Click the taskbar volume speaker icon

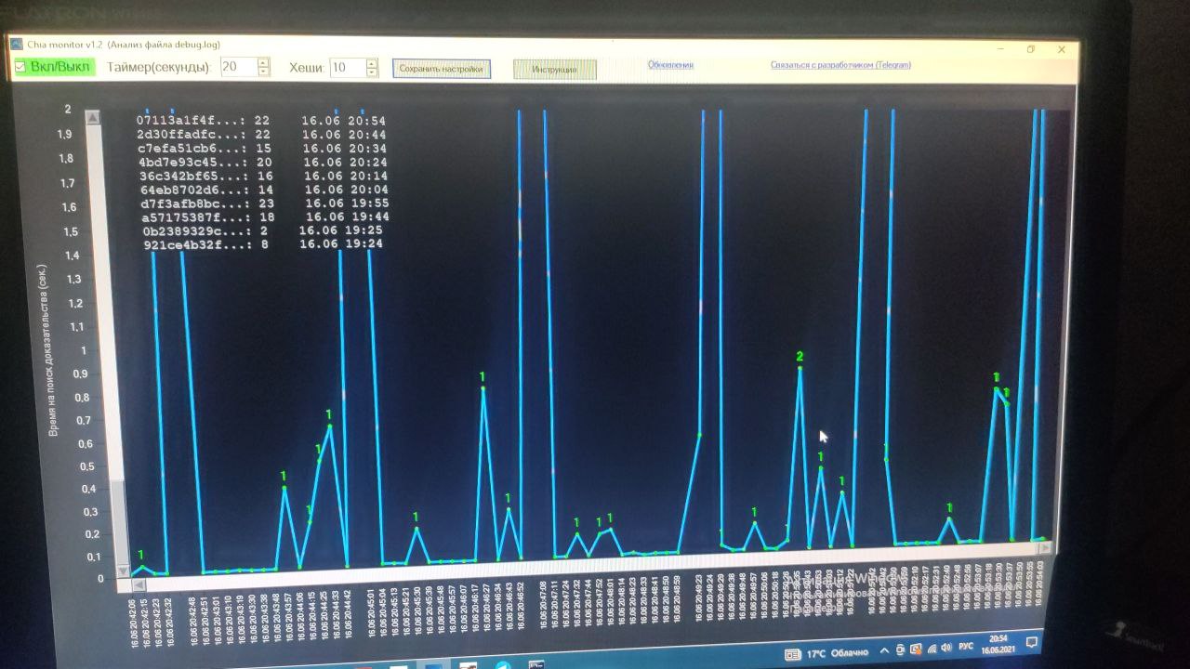[x=945, y=648]
